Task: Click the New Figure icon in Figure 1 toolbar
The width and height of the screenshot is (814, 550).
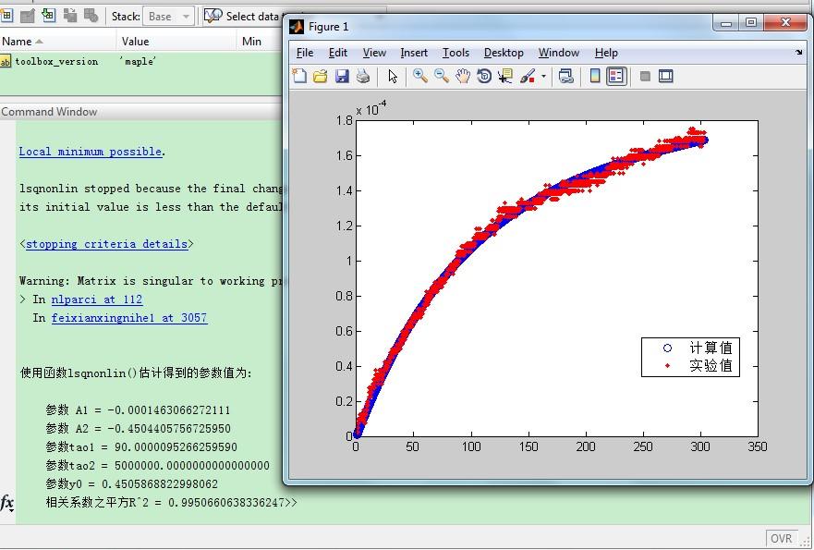Action: (x=299, y=77)
